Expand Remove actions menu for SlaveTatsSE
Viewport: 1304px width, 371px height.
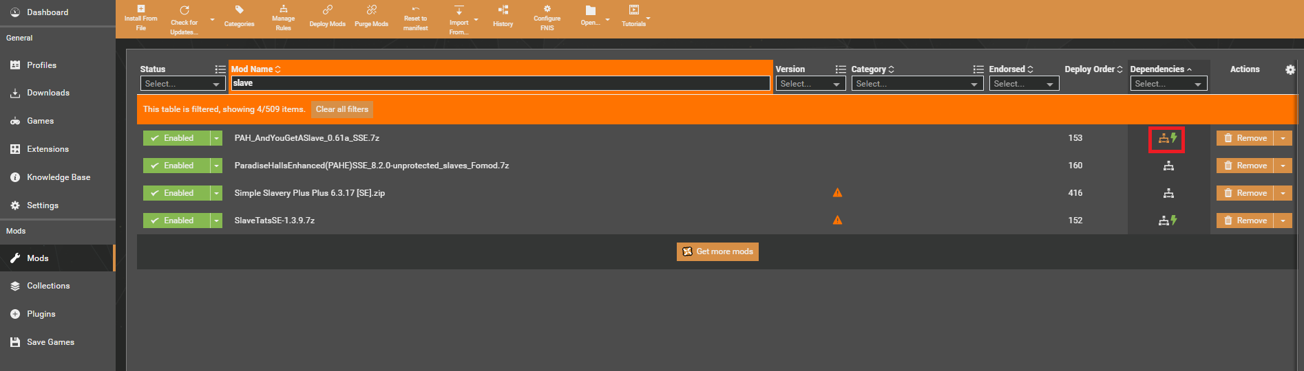(x=1283, y=221)
